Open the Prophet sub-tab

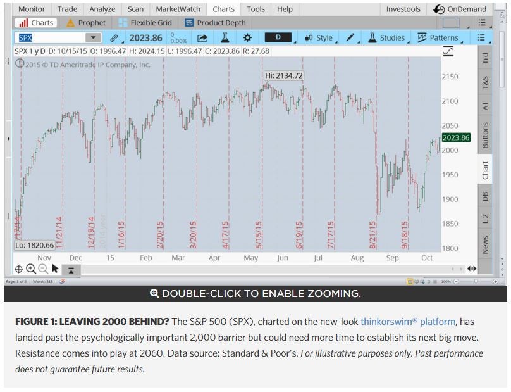click(86, 23)
